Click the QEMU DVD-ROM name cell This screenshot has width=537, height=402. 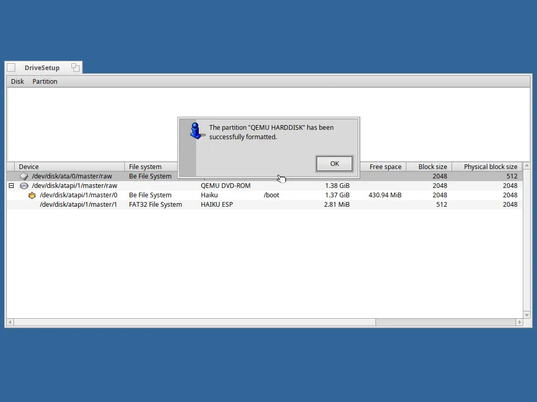click(x=225, y=186)
